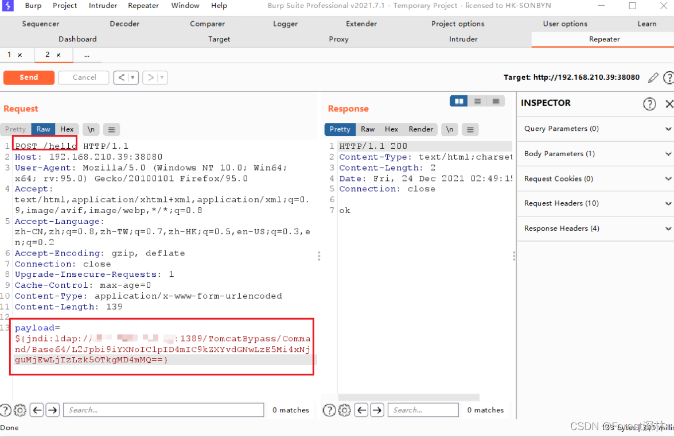Open the Extender tab
674x437 pixels.
click(x=361, y=24)
